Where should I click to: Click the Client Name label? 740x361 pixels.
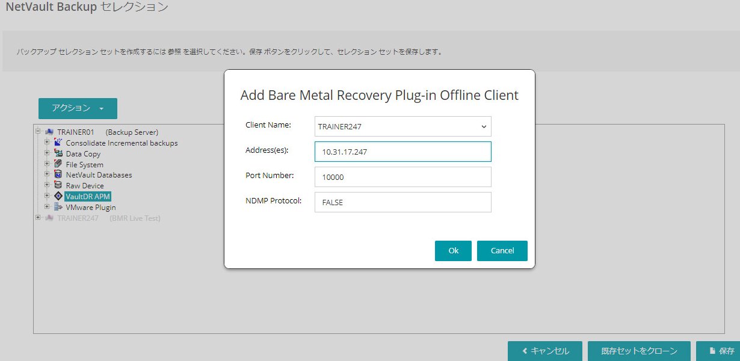(x=268, y=125)
